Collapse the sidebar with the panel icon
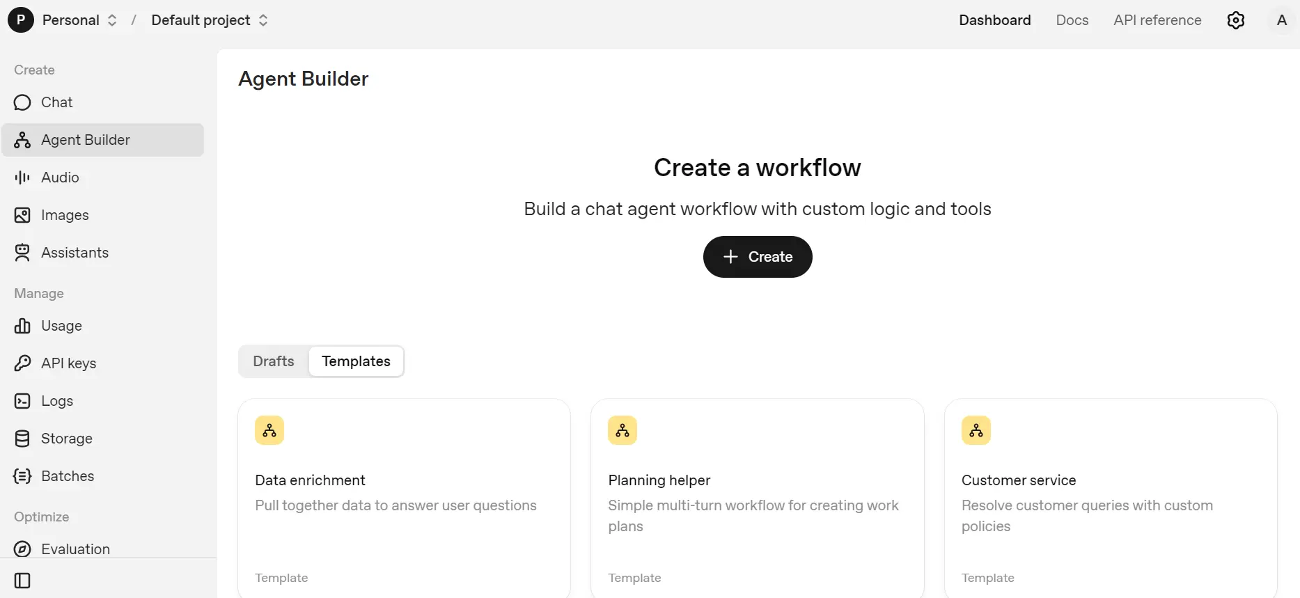The width and height of the screenshot is (1300, 598). tap(23, 580)
